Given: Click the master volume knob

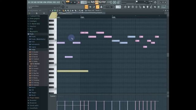Looking at the screenshot, I should pos(63,2).
